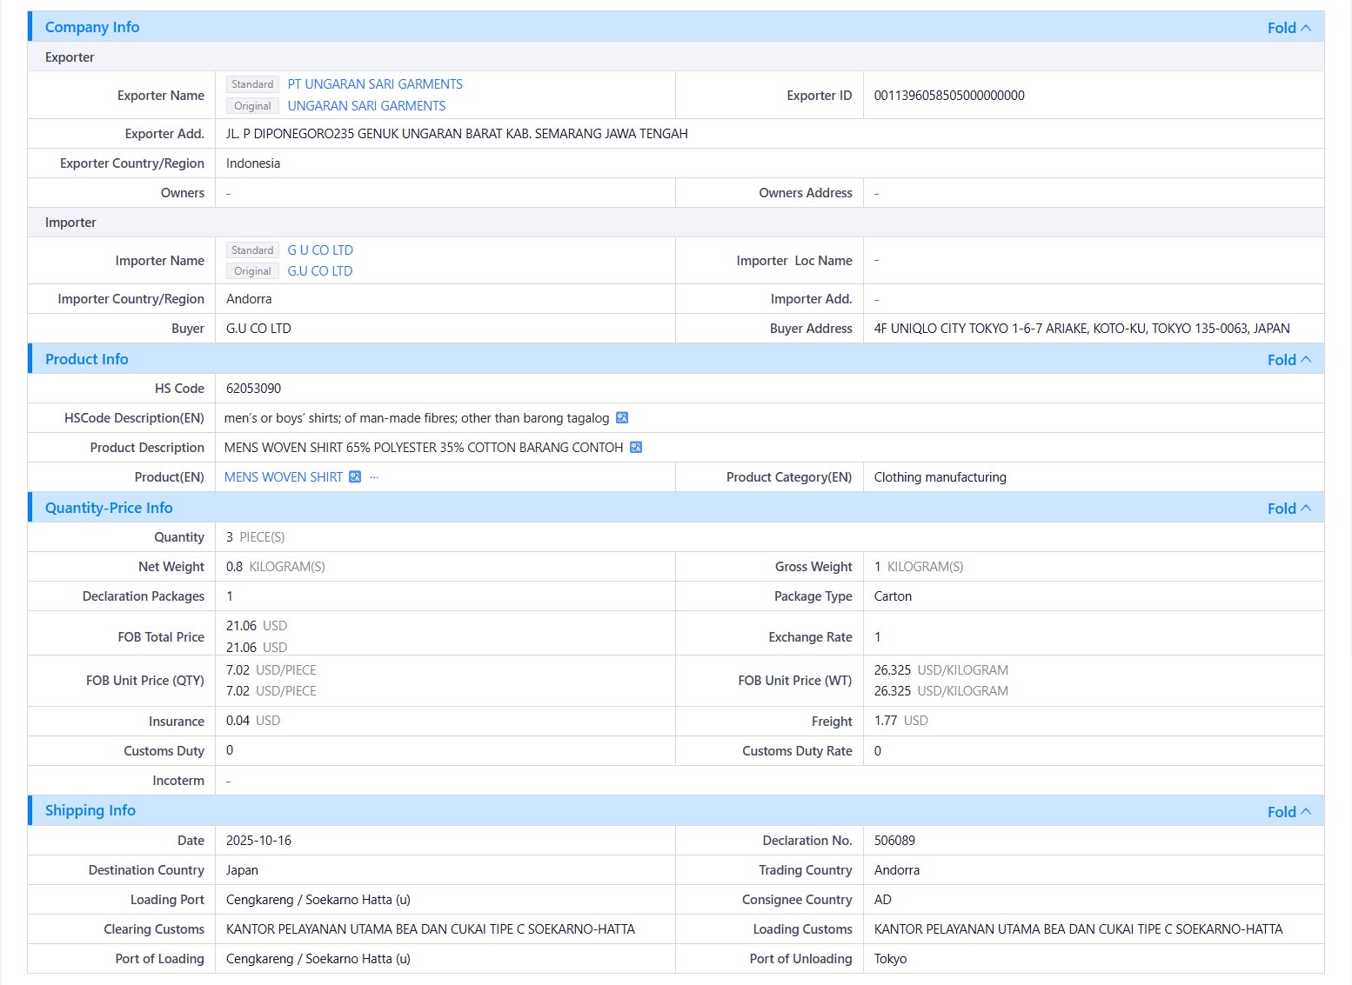This screenshot has height=985, width=1352.
Task: Click the first 7.02 USD/PIECE unit price
Action: (x=271, y=670)
